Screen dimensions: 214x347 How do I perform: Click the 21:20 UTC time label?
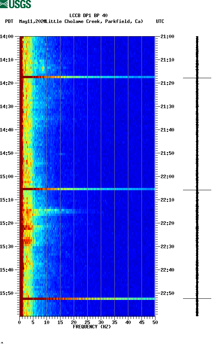click(167, 83)
